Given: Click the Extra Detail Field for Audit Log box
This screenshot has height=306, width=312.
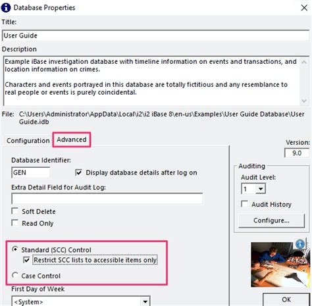Looking at the screenshot, I should 107,199.
